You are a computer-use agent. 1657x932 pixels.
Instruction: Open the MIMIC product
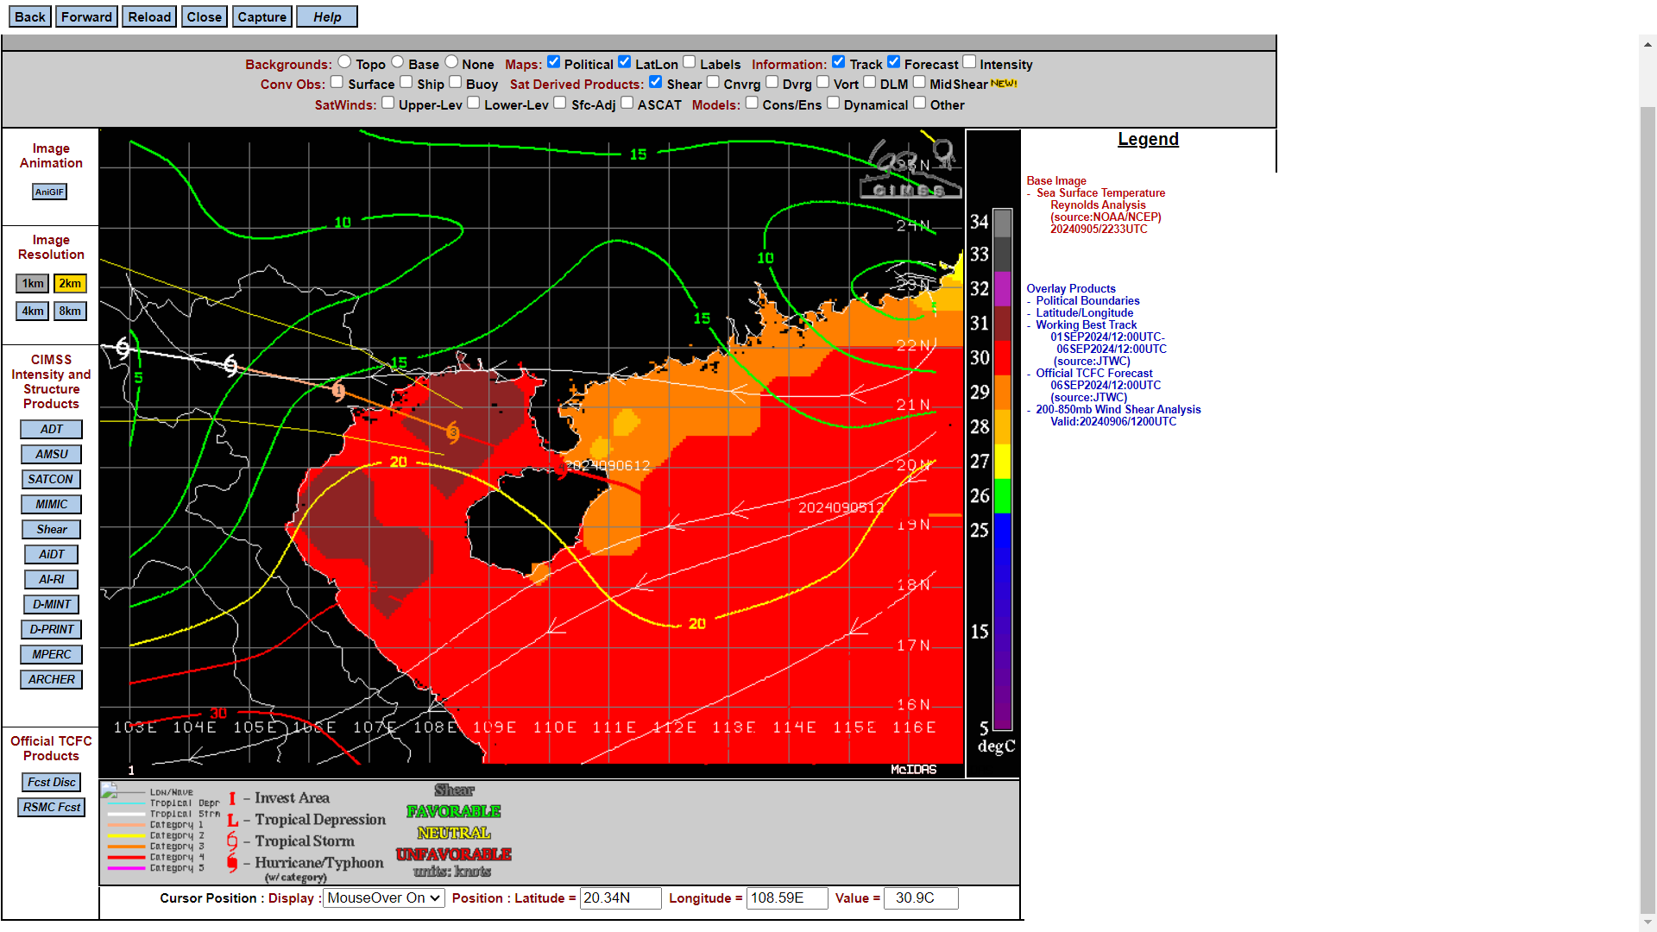51,504
